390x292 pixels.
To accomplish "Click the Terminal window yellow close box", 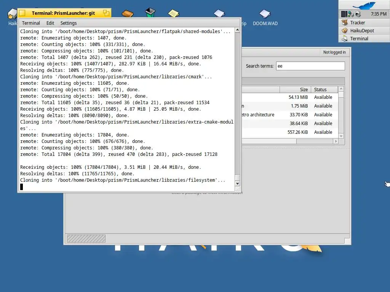I will tap(22, 13).
